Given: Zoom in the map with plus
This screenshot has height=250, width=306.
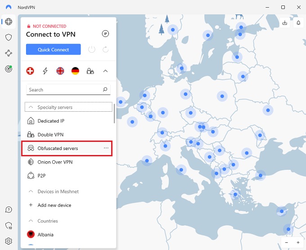Looking at the screenshot, I should [298, 243].
